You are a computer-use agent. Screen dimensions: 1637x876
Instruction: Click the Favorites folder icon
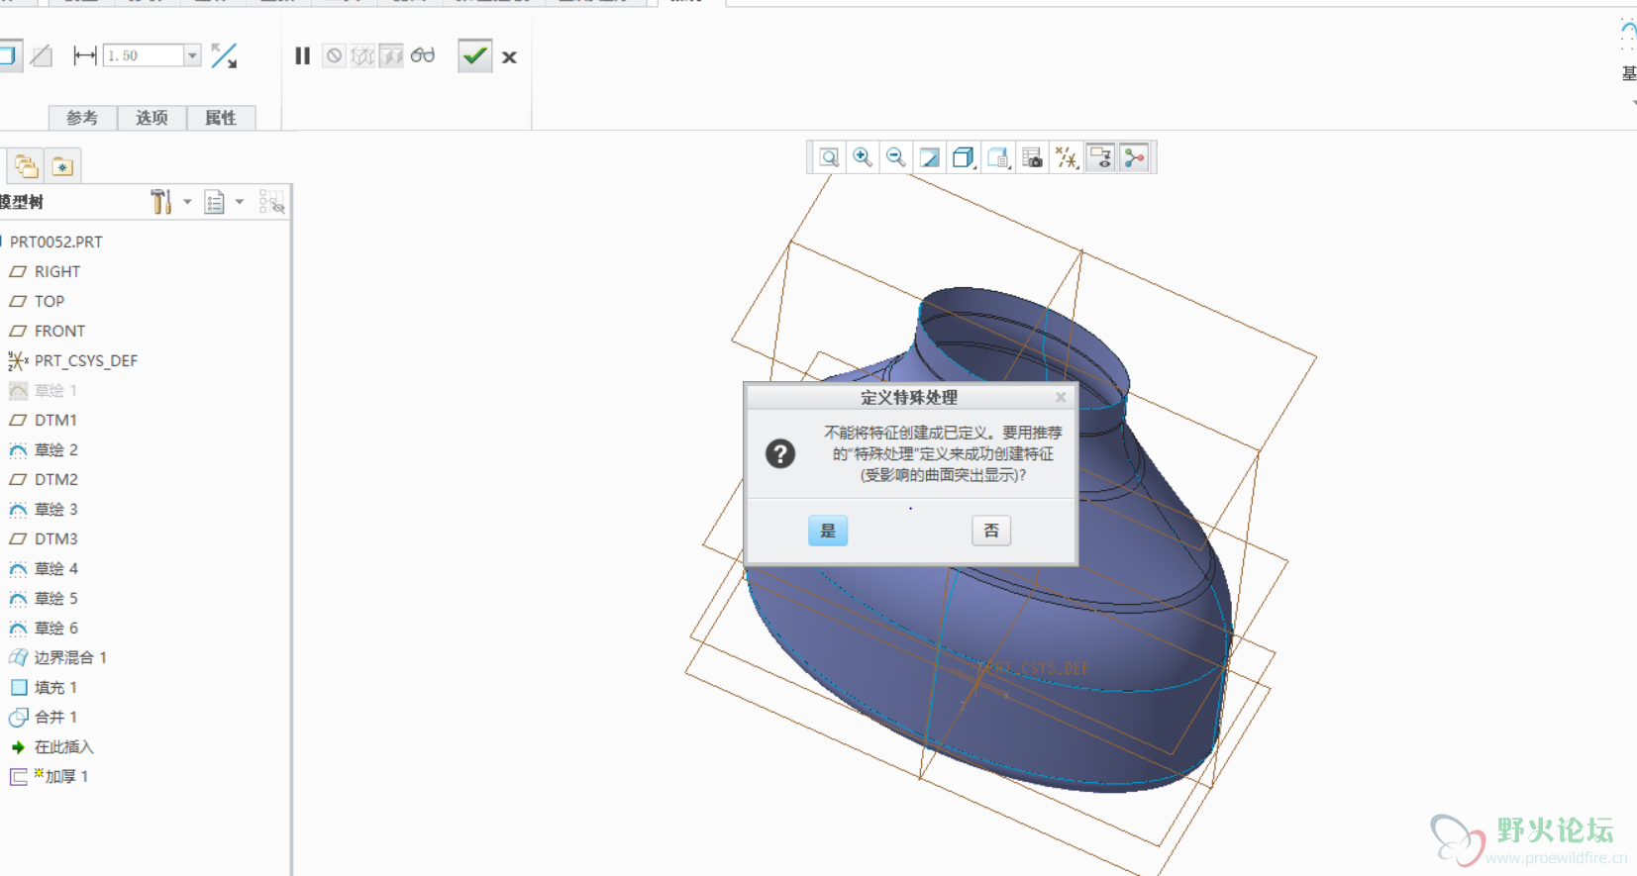point(62,166)
